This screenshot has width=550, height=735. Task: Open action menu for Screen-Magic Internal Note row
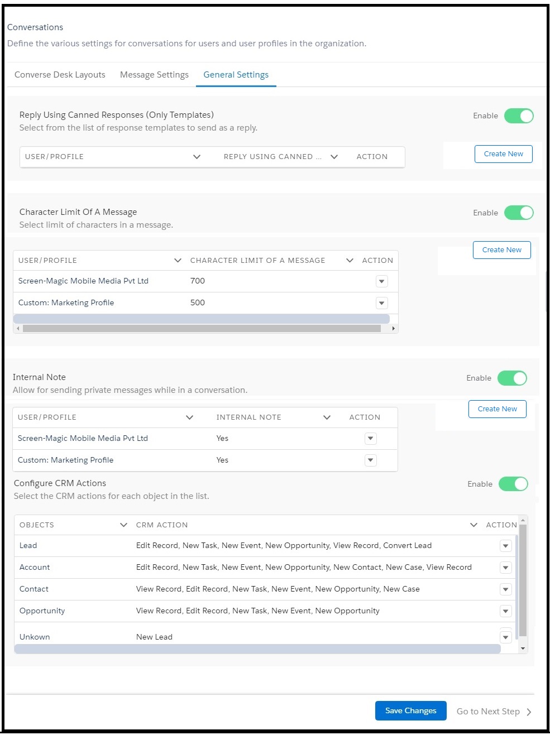click(x=370, y=438)
